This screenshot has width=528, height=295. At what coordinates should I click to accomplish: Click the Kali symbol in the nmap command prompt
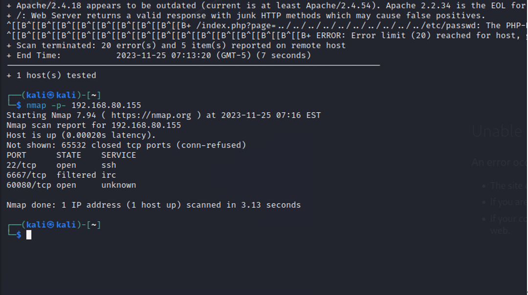pos(50,95)
